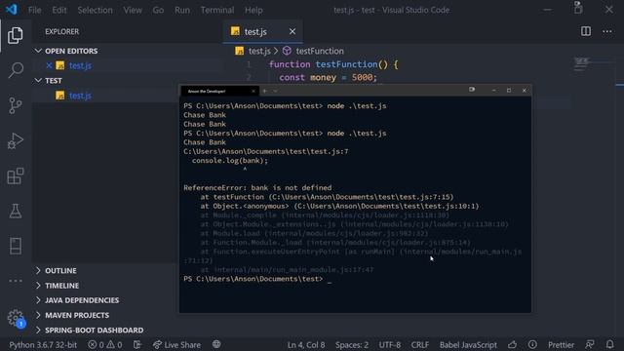Image resolution: width=624 pixels, height=351 pixels.
Task: Click the status bar icon left of Live Share
Action: [x=137, y=344]
